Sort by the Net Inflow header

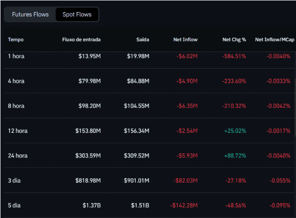[185, 39]
